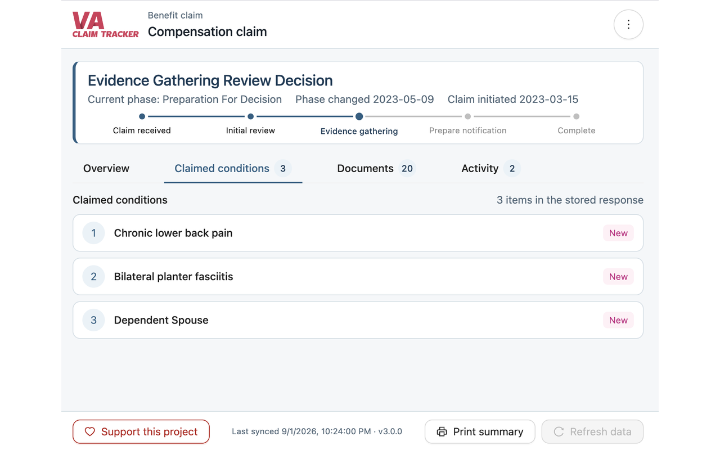Go to the Activity tab
This screenshot has width=720, height=450.
pos(490,168)
